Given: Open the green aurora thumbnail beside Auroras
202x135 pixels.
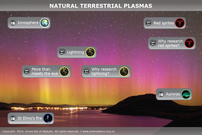Looking at the screenshot, I should click(x=186, y=94).
